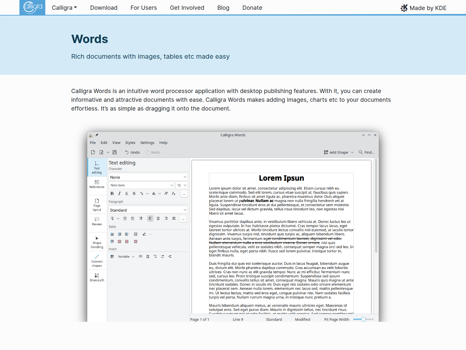Toggle Subscript formatting
The width and height of the screenshot is (466, 350).
coord(173,193)
